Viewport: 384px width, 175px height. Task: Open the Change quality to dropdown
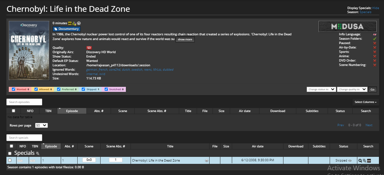(352, 89)
